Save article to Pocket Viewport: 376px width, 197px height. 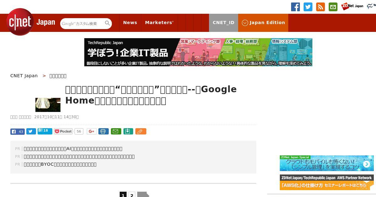[x=63, y=131]
